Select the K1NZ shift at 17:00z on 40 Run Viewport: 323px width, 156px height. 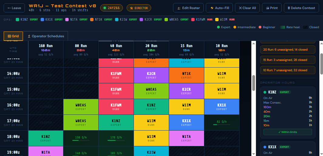(x=116, y=122)
